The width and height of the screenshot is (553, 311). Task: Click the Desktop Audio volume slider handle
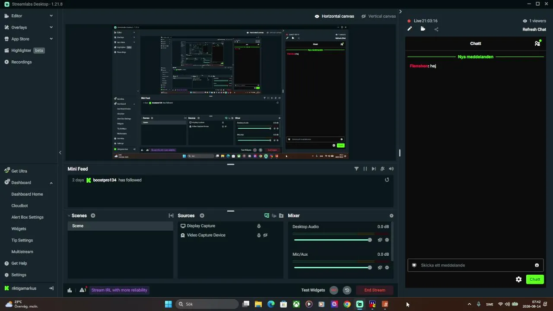click(x=369, y=240)
